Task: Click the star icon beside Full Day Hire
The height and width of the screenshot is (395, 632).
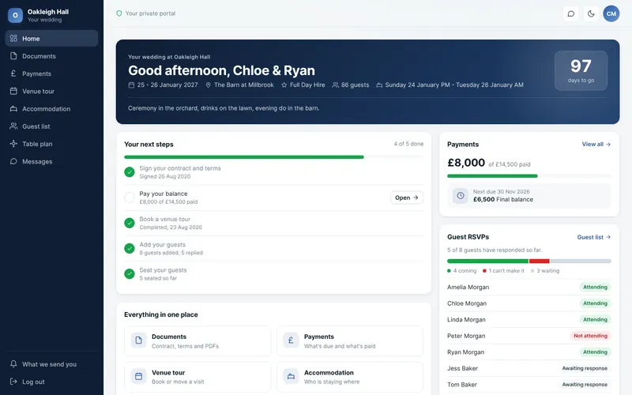Action: point(284,85)
